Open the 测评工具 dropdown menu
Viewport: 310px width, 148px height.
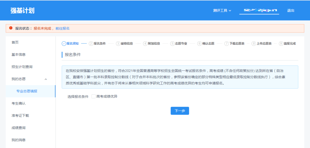click(x=222, y=11)
